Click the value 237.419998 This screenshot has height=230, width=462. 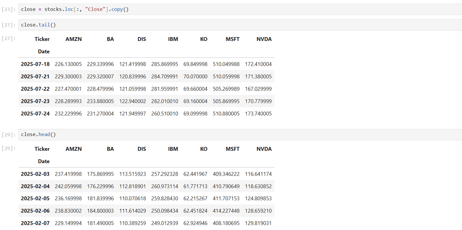pos(68,174)
